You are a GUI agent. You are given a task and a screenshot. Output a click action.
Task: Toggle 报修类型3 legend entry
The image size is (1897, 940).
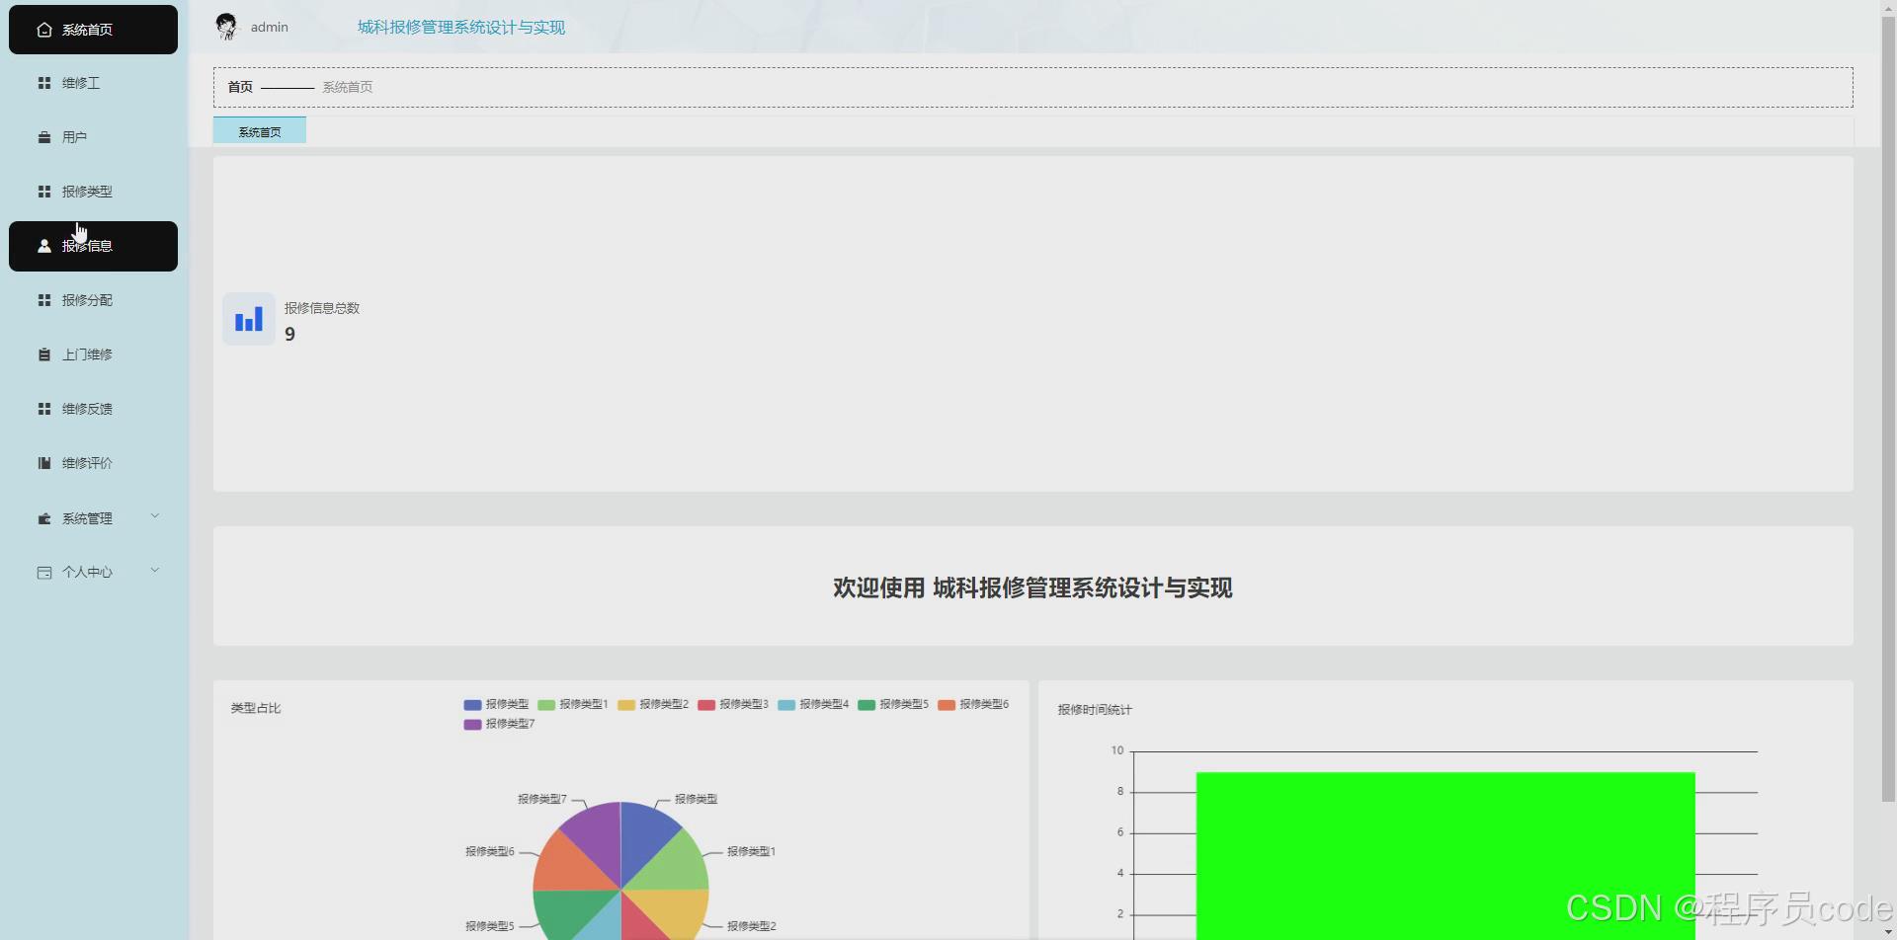733,704
